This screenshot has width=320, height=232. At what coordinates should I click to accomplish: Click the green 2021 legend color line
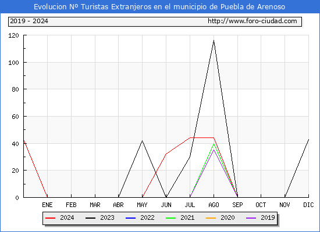click(170, 218)
